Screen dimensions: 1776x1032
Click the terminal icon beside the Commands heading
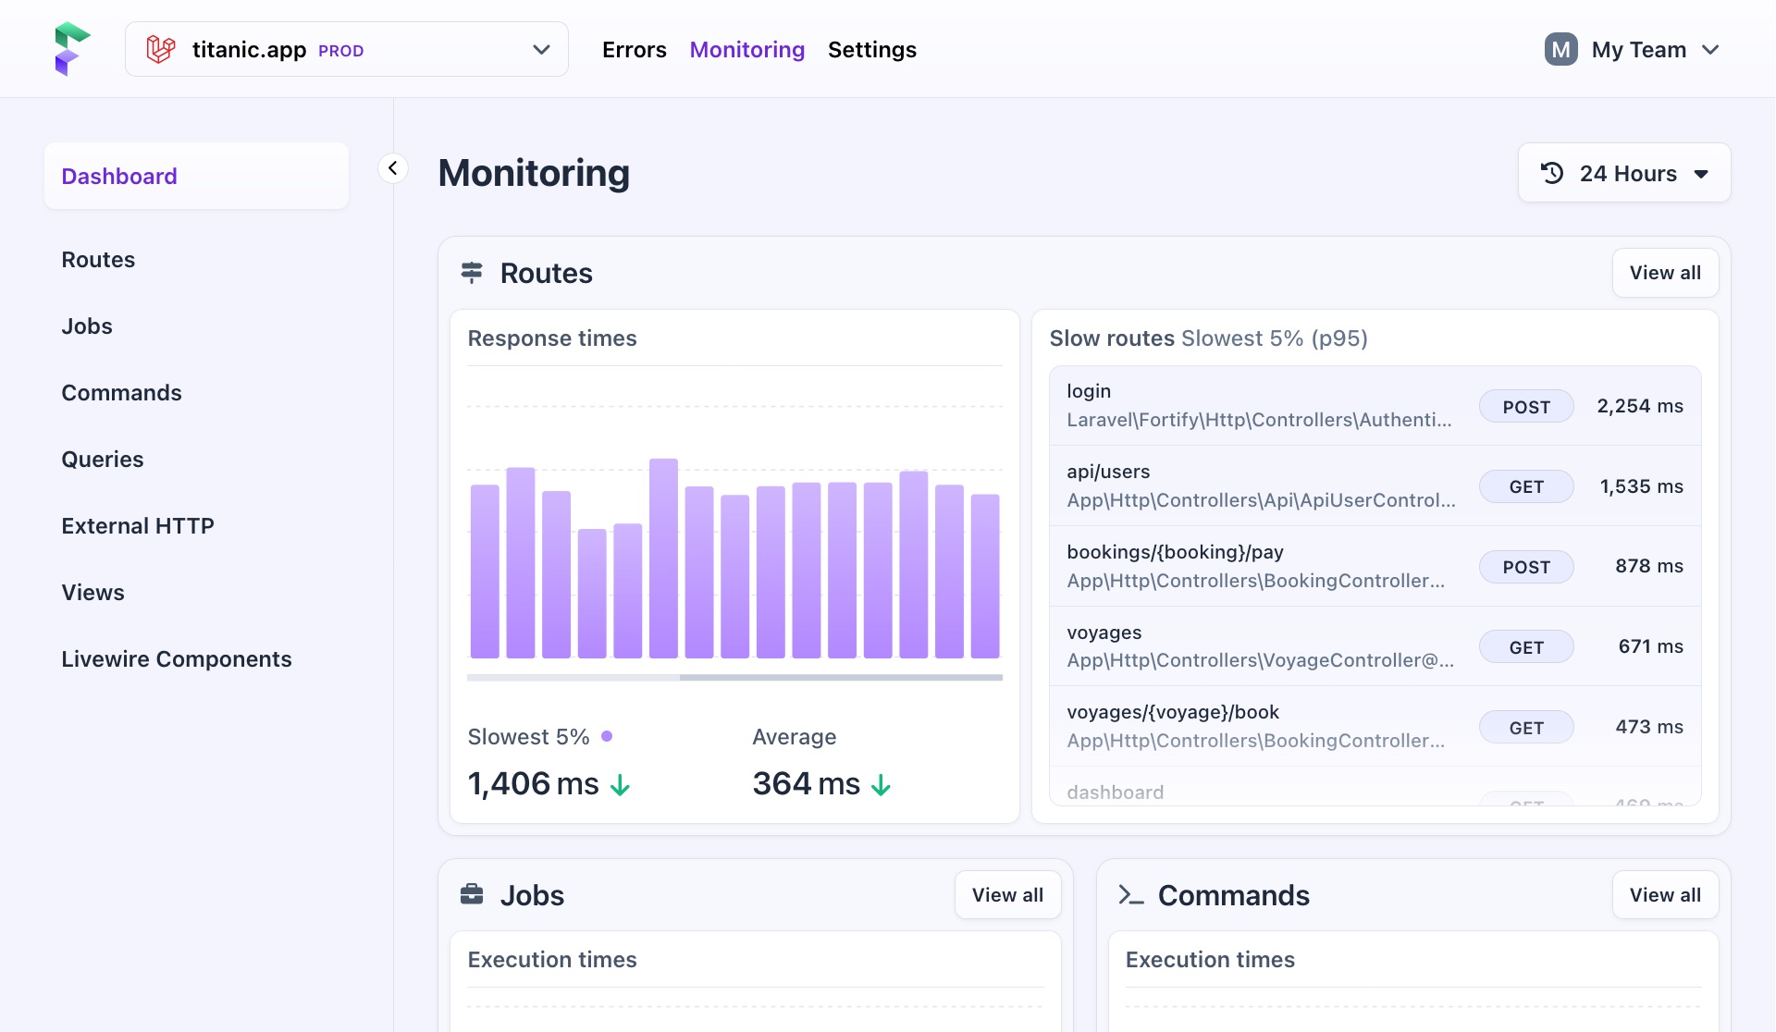(x=1130, y=894)
